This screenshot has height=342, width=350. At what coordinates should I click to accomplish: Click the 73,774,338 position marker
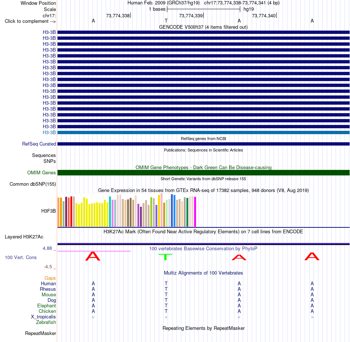coord(118,15)
